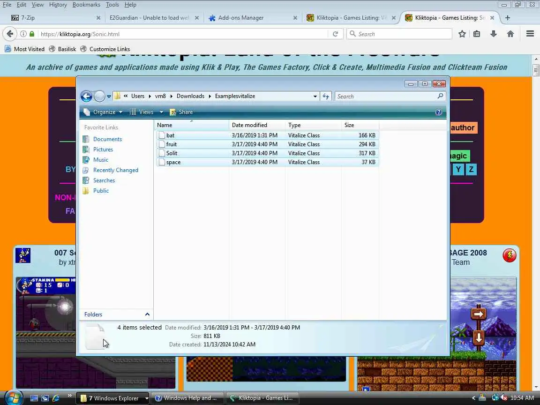Open Recently Changed favorite link
Screen dimensions: 540x405
click(x=116, y=170)
